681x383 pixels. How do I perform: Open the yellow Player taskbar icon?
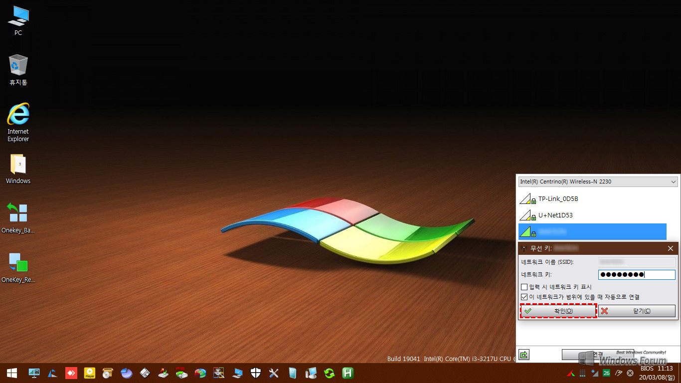(90, 373)
